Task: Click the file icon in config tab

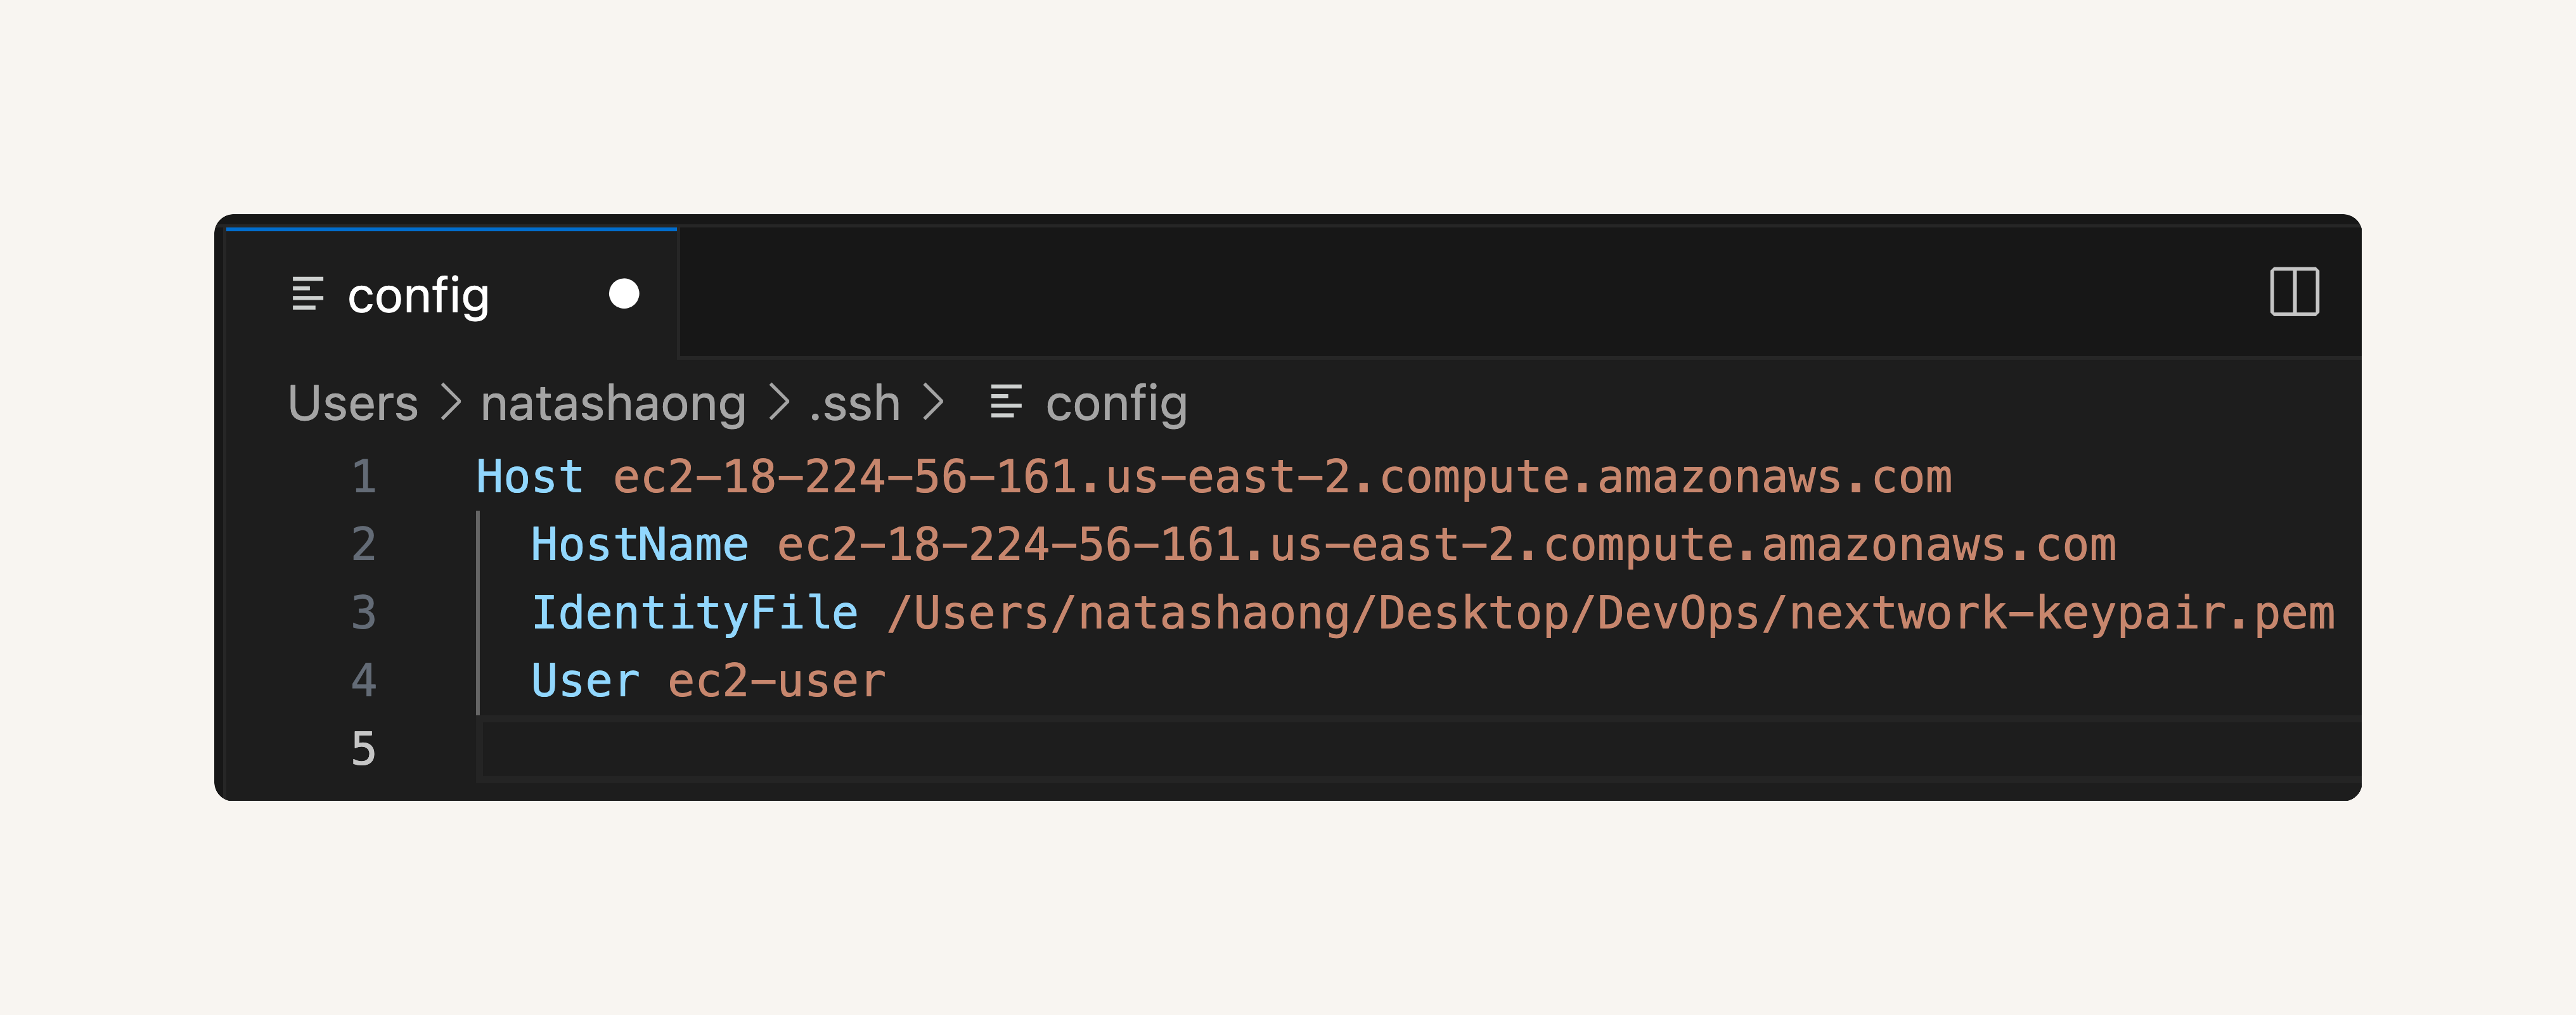Action: tap(307, 294)
